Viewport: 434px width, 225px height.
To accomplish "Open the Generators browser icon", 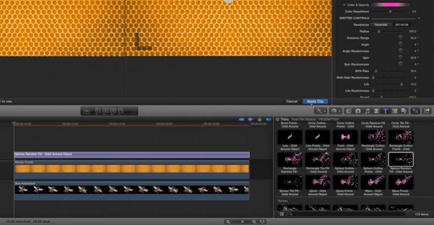I will pyautogui.click(x=394, y=111).
